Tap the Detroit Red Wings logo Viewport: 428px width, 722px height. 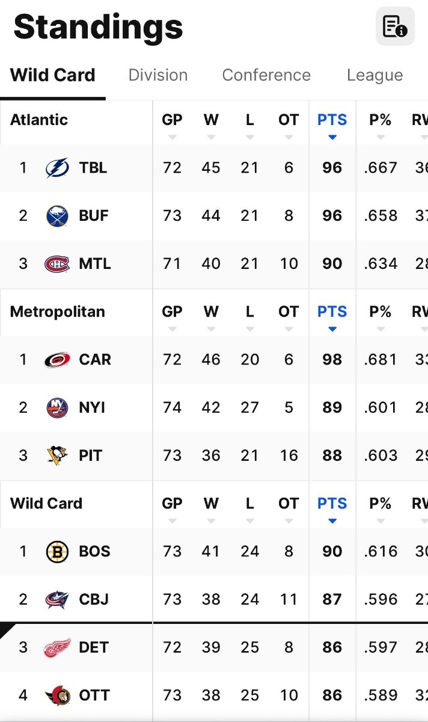tap(57, 647)
